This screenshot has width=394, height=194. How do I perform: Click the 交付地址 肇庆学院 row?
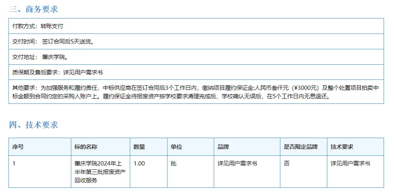pyautogui.click(x=40, y=57)
